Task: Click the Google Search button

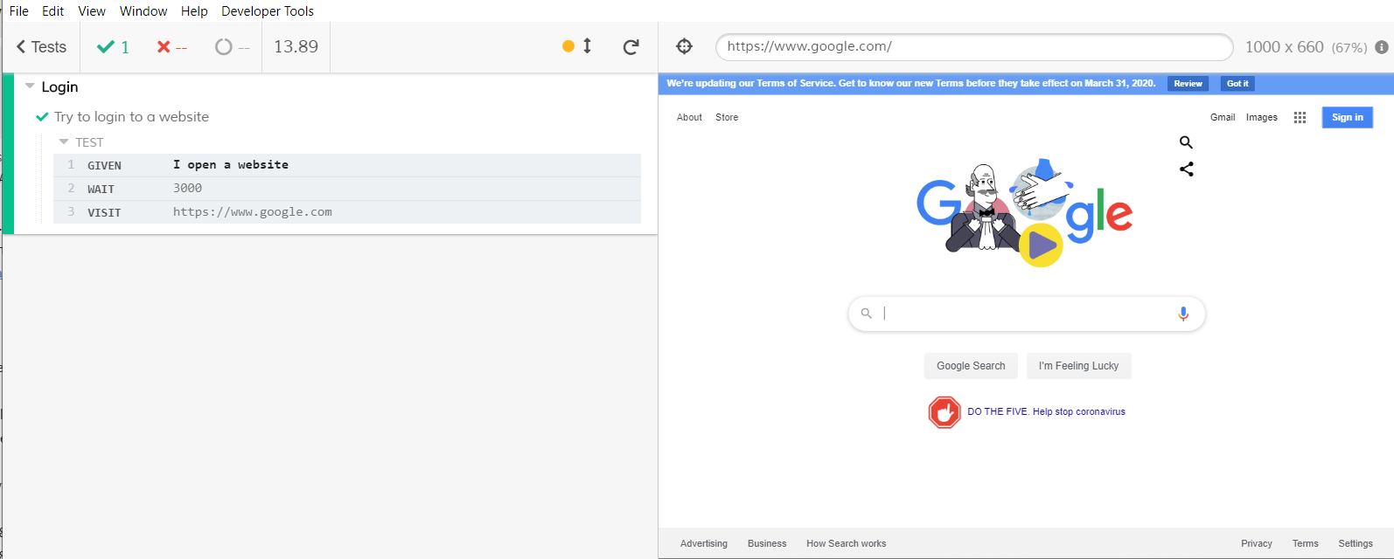Action: tap(971, 366)
